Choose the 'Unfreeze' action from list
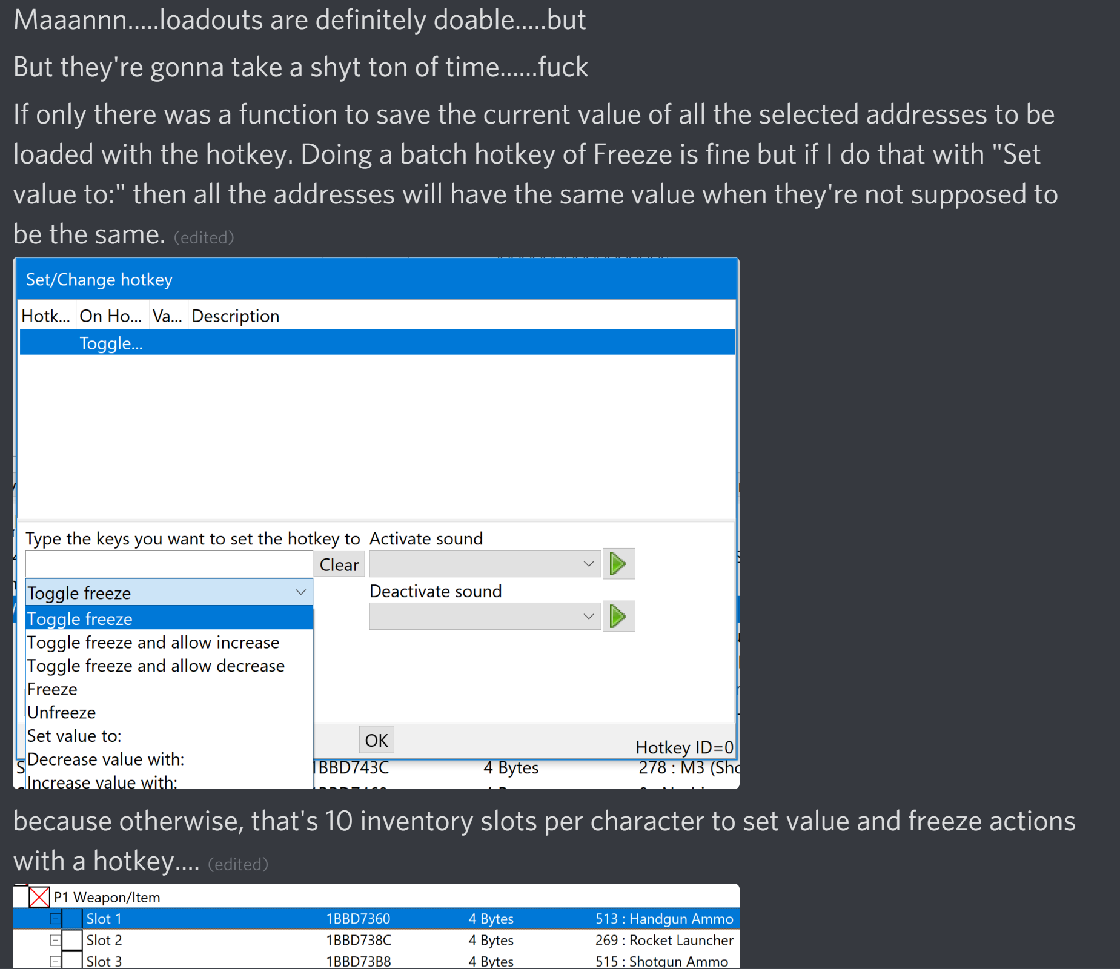The width and height of the screenshot is (1120, 969). (x=62, y=712)
